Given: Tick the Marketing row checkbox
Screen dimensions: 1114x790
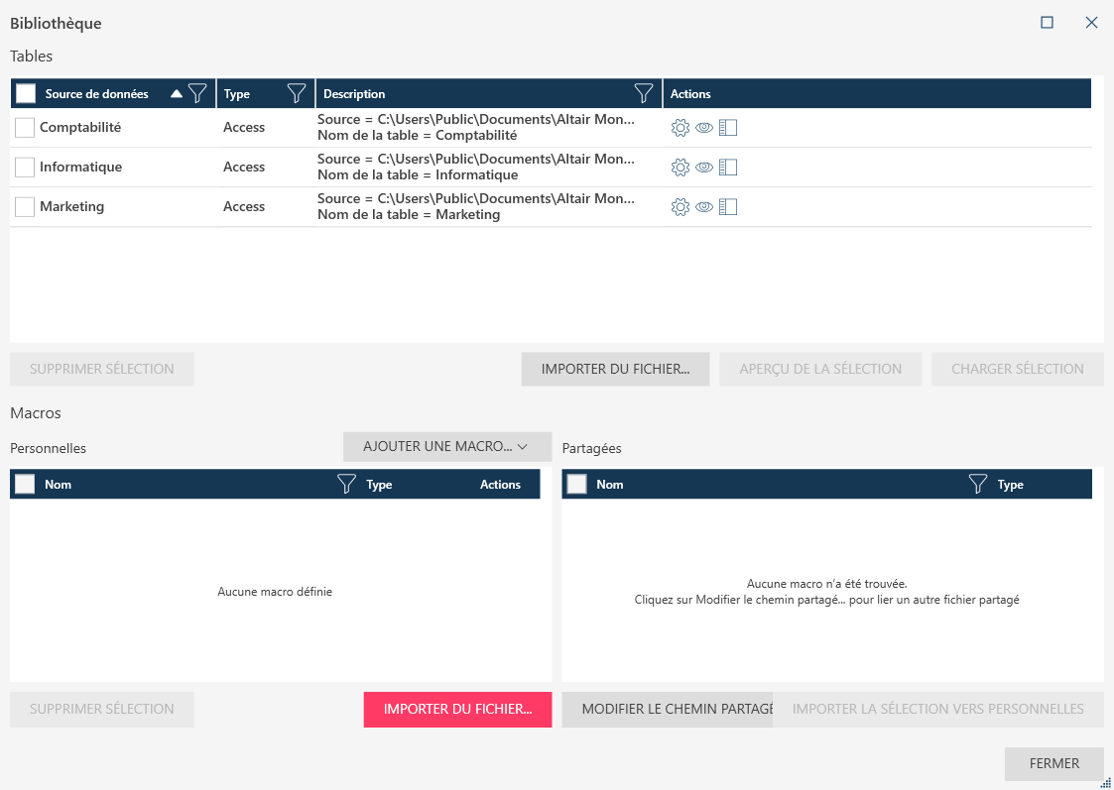Looking at the screenshot, I should [25, 207].
